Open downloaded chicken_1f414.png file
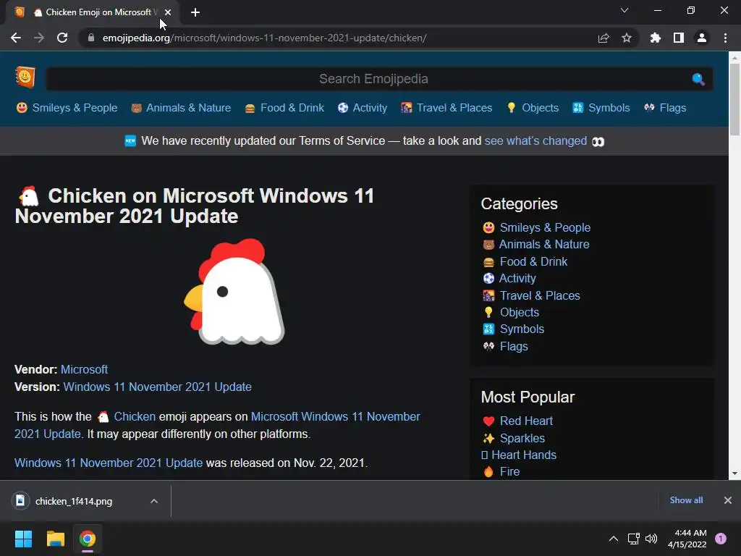 [73, 501]
